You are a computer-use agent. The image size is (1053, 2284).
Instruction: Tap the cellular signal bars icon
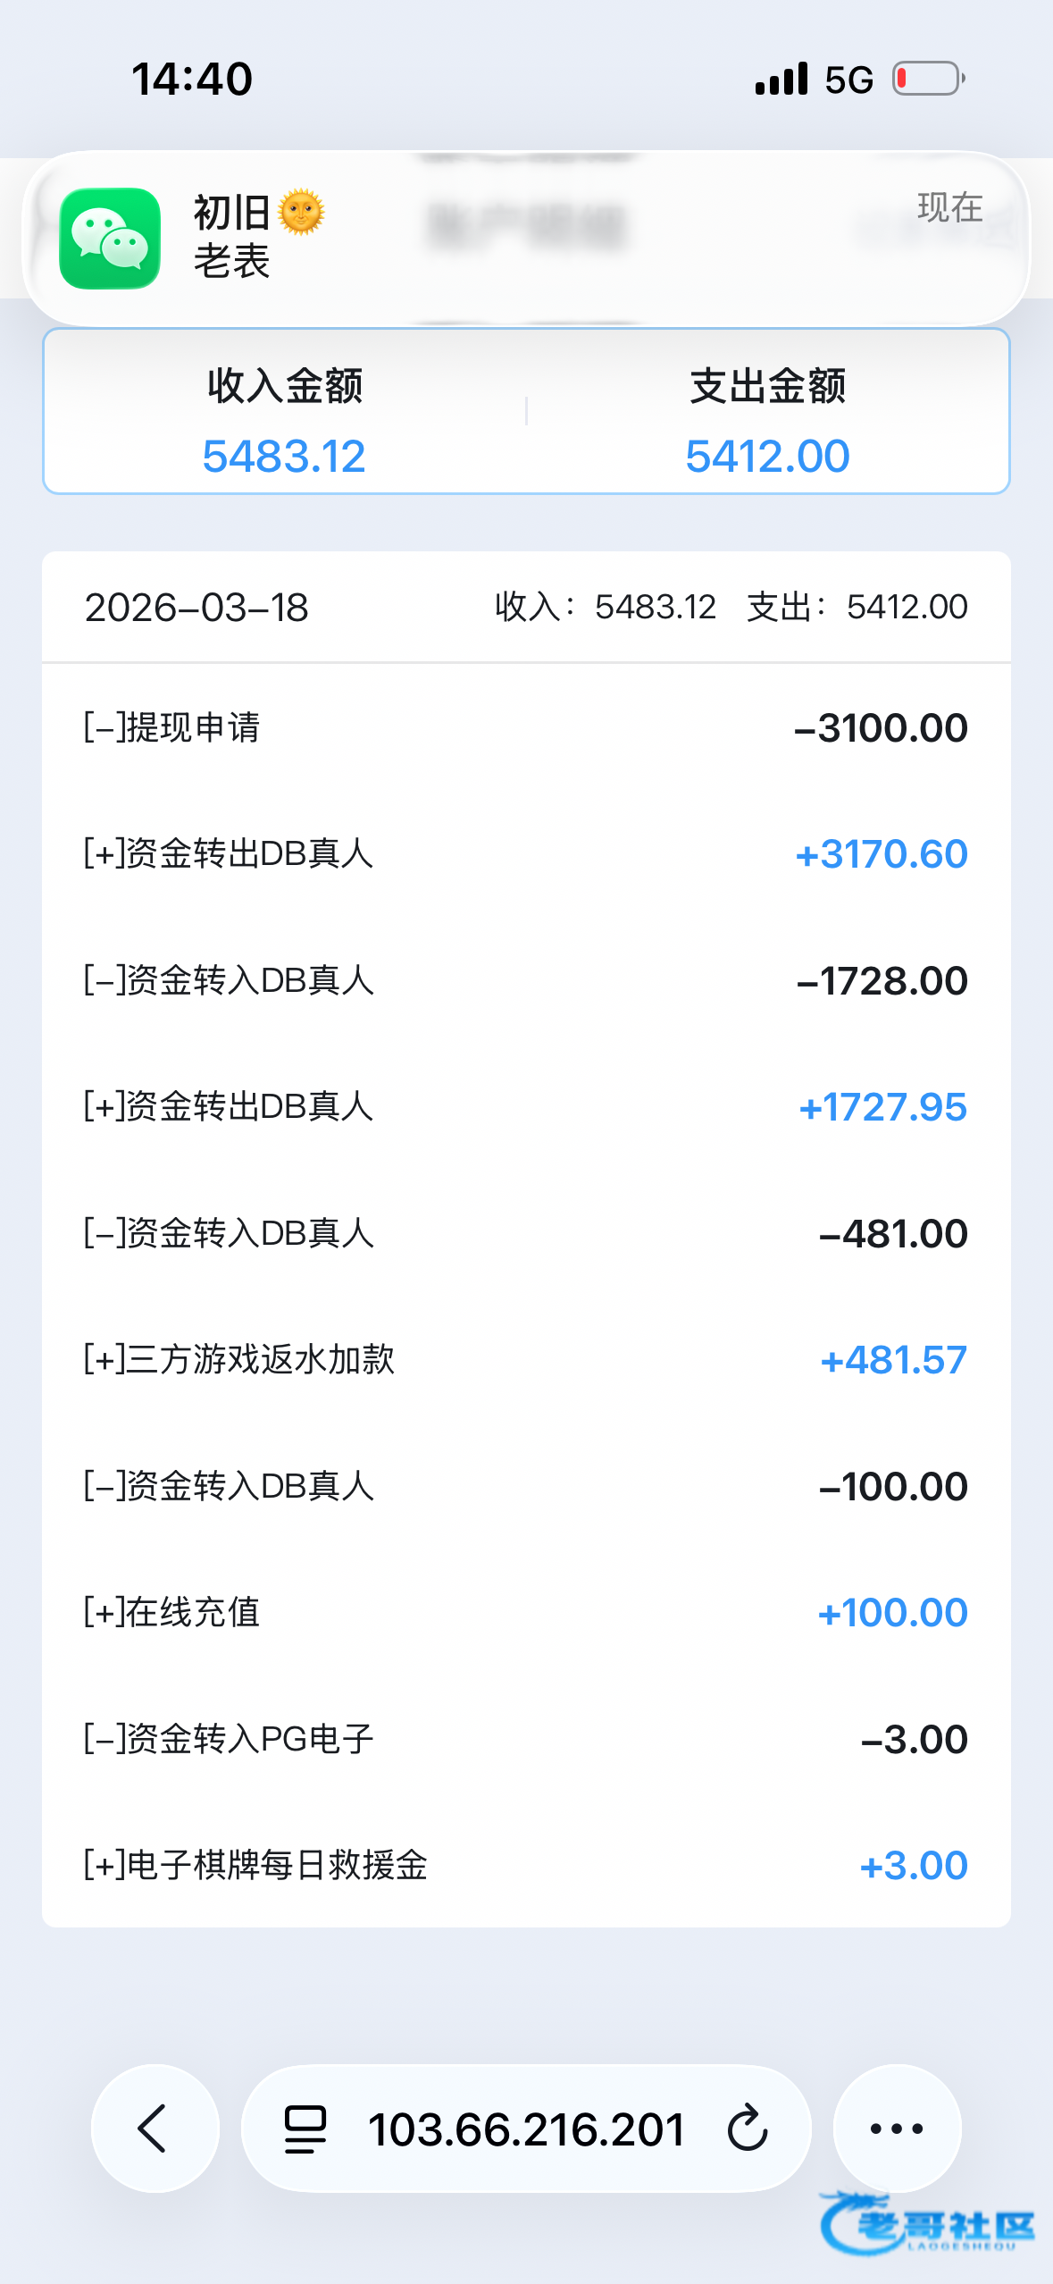tap(781, 79)
